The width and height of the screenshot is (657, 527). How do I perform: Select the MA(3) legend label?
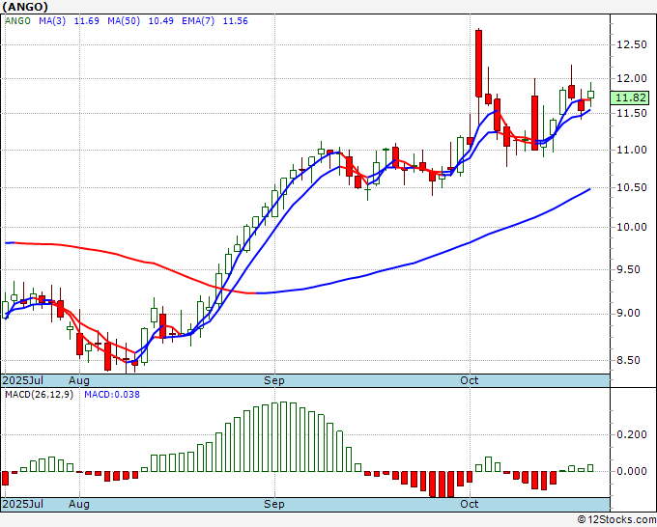[x=52, y=21]
